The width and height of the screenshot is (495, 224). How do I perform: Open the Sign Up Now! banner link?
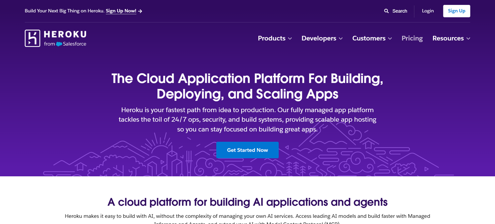121,11
